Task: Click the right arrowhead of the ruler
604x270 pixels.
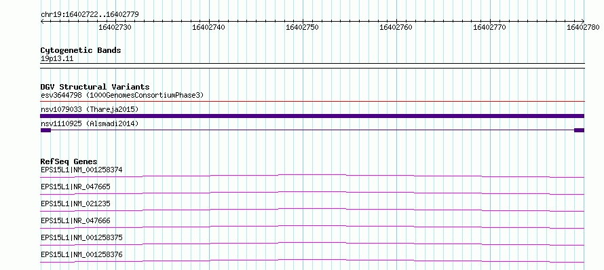Action: [x=582, y=22]
